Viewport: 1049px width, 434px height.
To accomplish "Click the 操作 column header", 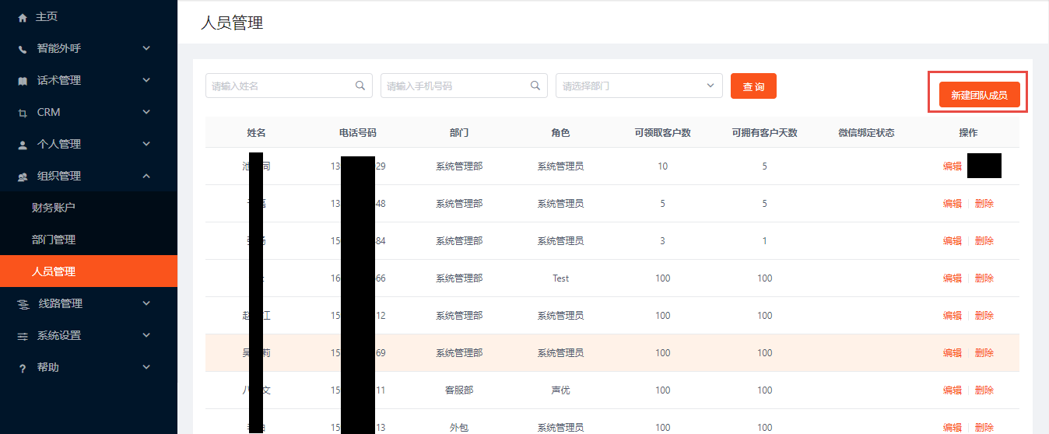I will click(x=968, y=133).
